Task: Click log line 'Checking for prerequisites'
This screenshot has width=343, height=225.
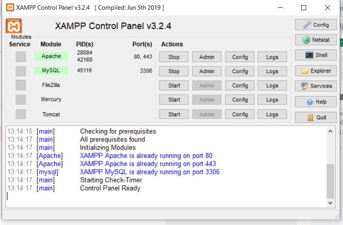Action: pyautogui.click(x=118, y=131)
